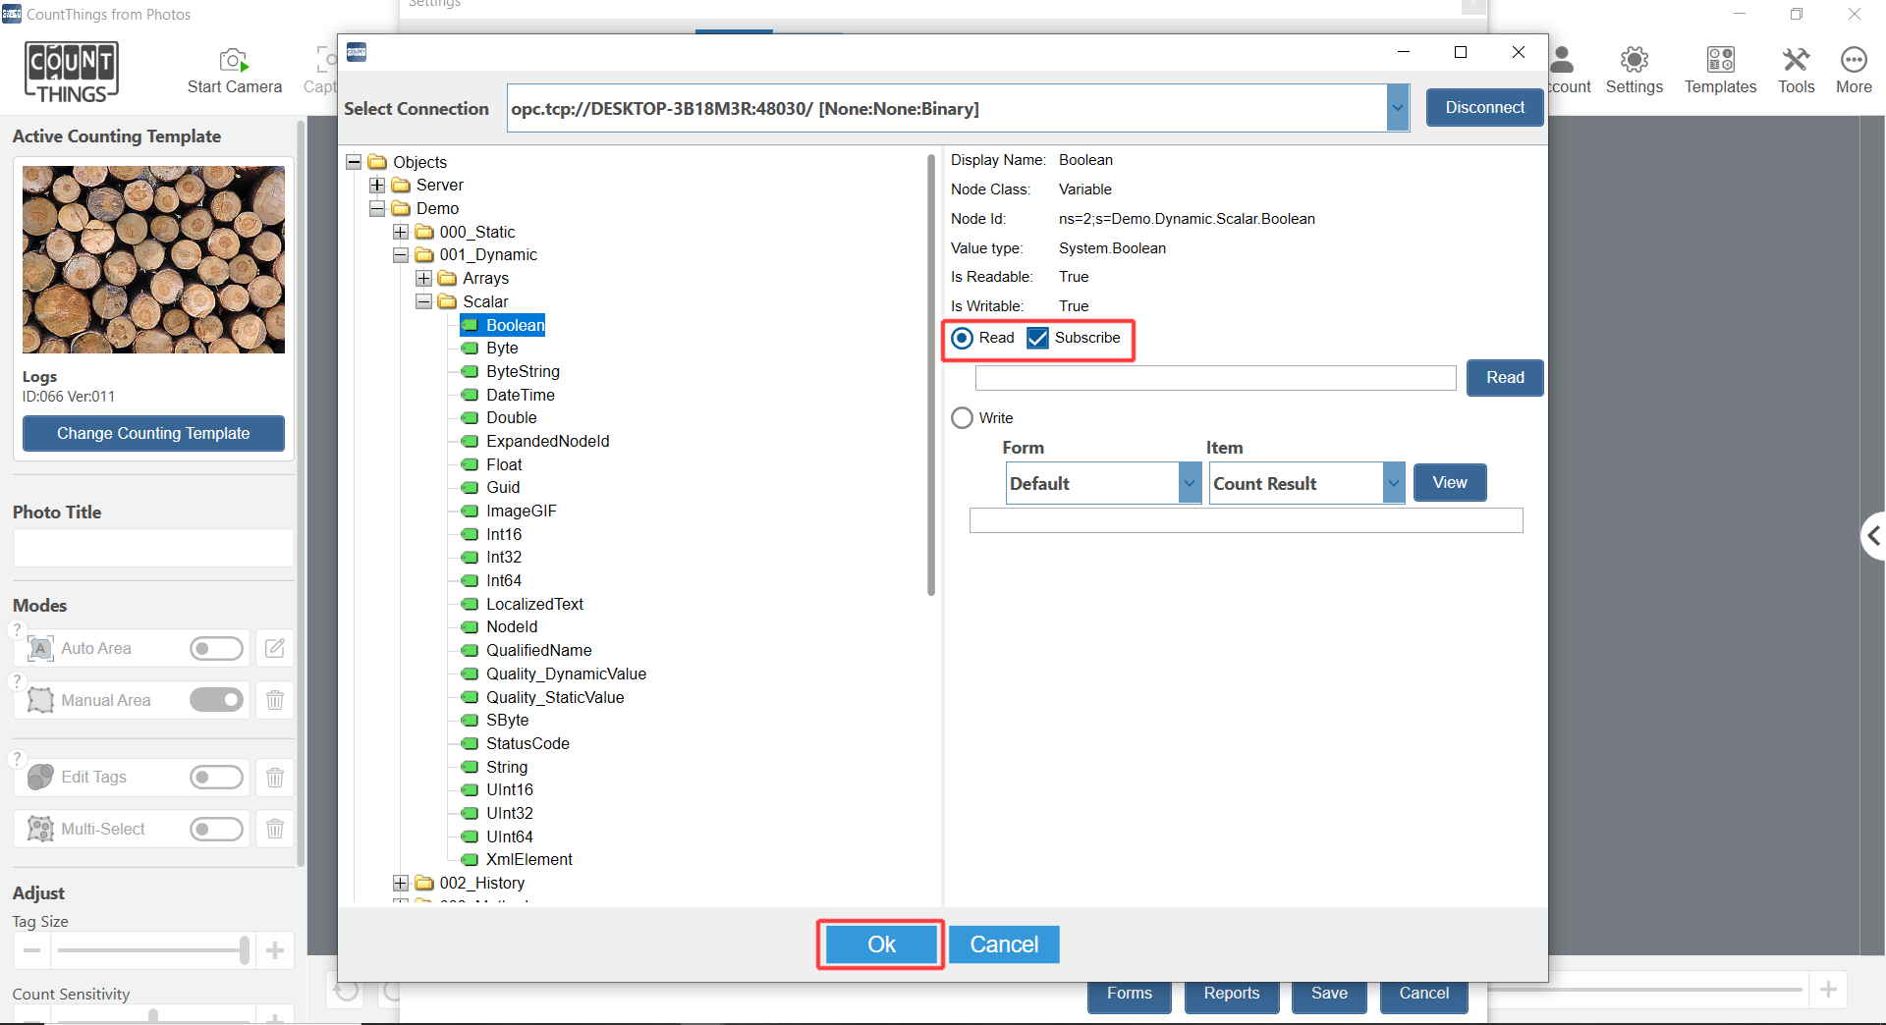Click the Photo Title input field
Screen dimensions: 1886x1025
(x=153, y=548)
